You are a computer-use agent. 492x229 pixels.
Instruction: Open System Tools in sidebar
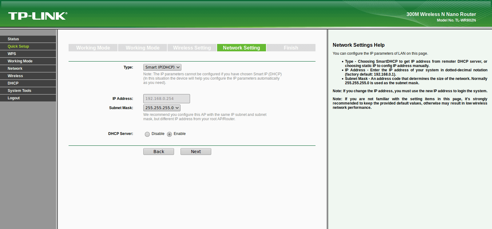click(28, 91)
